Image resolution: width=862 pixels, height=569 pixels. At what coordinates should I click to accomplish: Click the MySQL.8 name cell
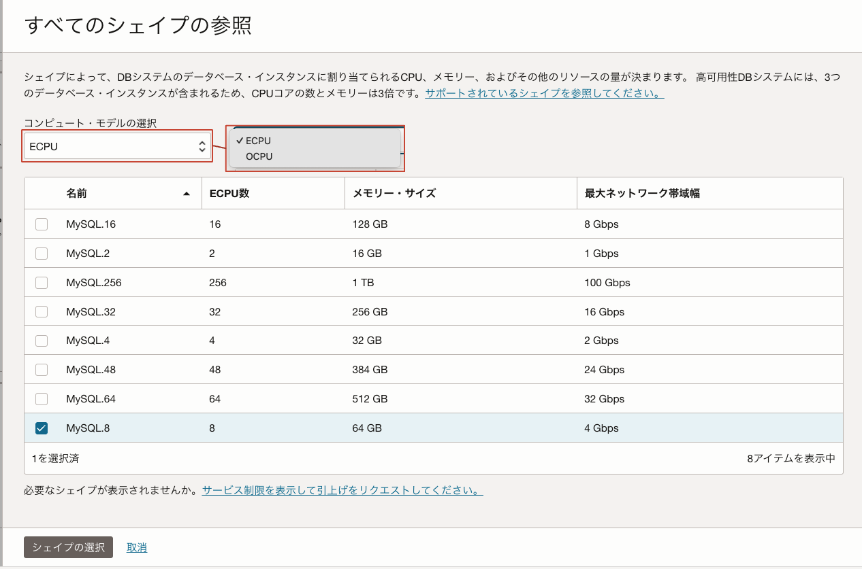88,428
